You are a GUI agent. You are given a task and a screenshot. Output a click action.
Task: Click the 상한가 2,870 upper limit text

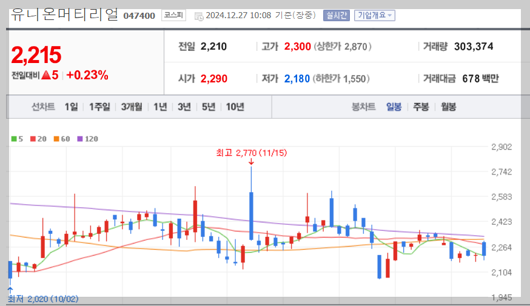343,46
